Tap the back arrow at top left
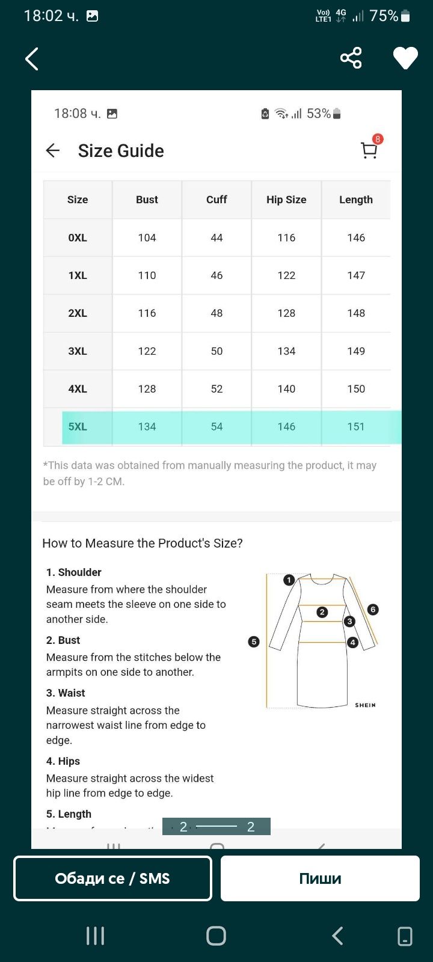 point(32,59)
